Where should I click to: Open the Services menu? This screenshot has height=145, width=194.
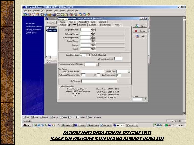click(x=70, y=10)
